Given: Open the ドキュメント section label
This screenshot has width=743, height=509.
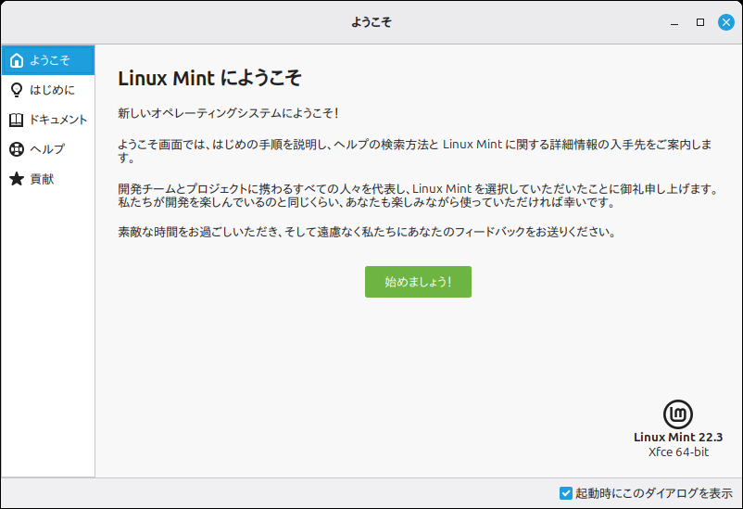Looking at the screenshot, I should click(x=58, y=120).
